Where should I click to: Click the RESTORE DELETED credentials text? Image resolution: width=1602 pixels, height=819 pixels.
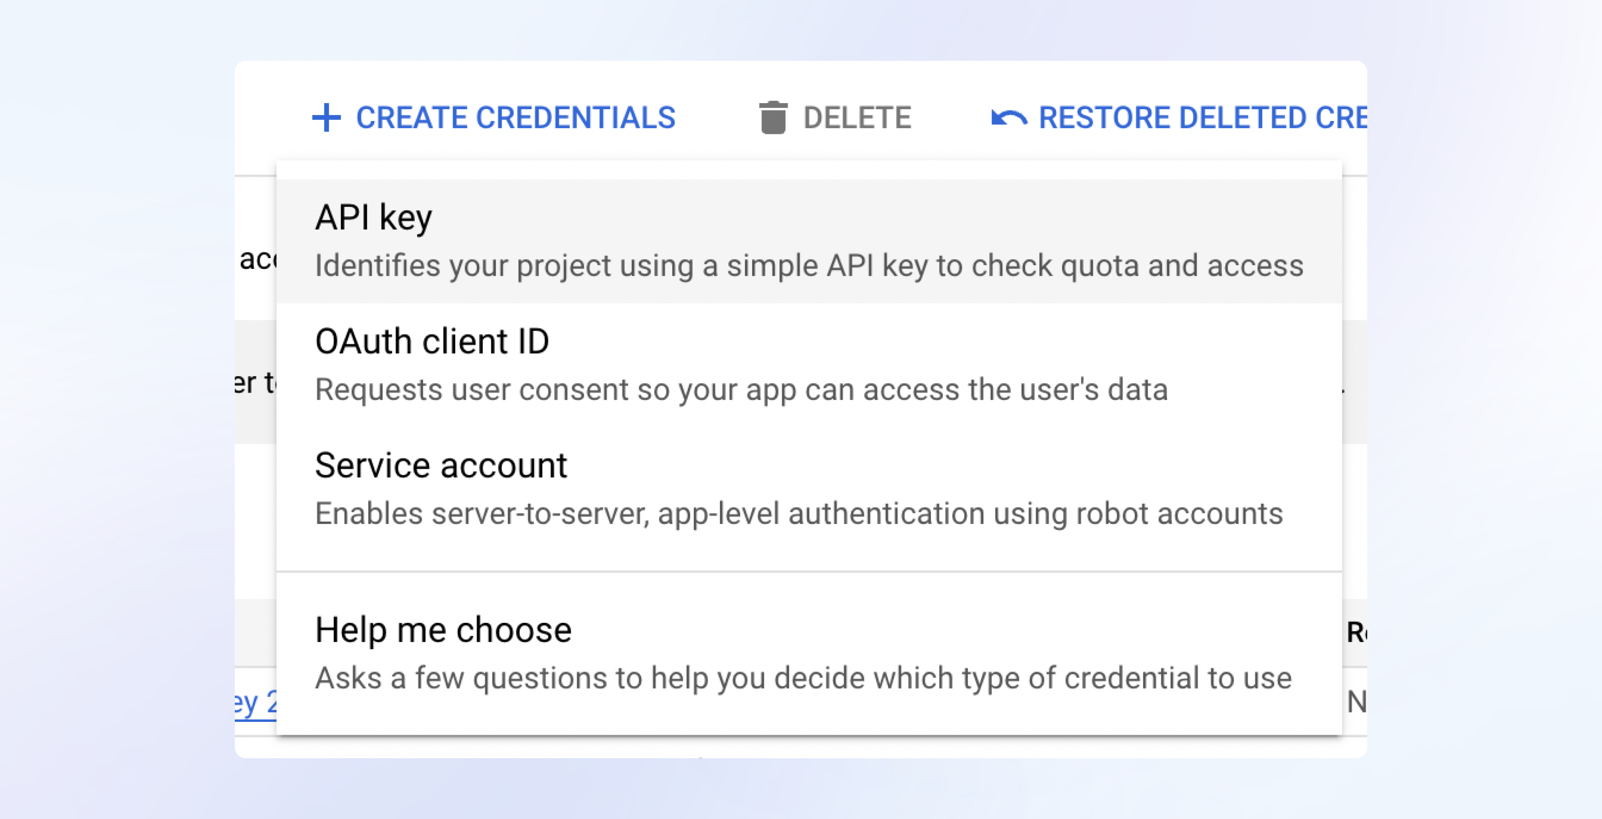click(x=1201, y=117)
